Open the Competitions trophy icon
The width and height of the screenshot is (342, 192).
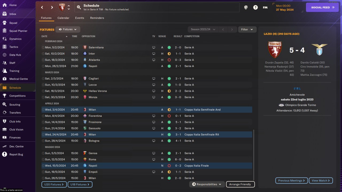5,96
